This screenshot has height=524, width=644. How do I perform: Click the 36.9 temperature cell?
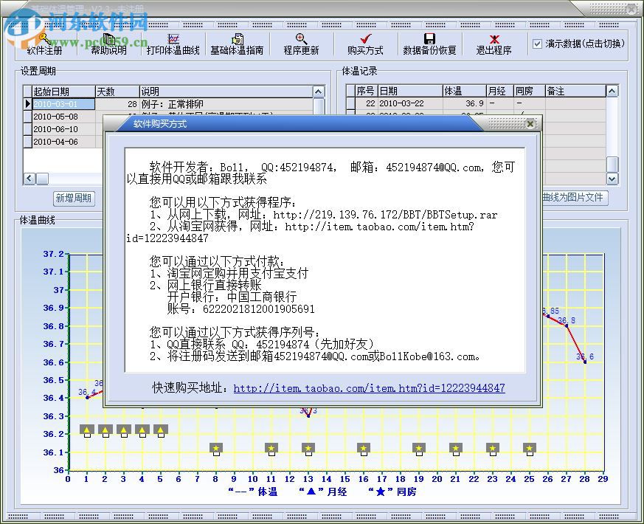[x=465, y=103]
